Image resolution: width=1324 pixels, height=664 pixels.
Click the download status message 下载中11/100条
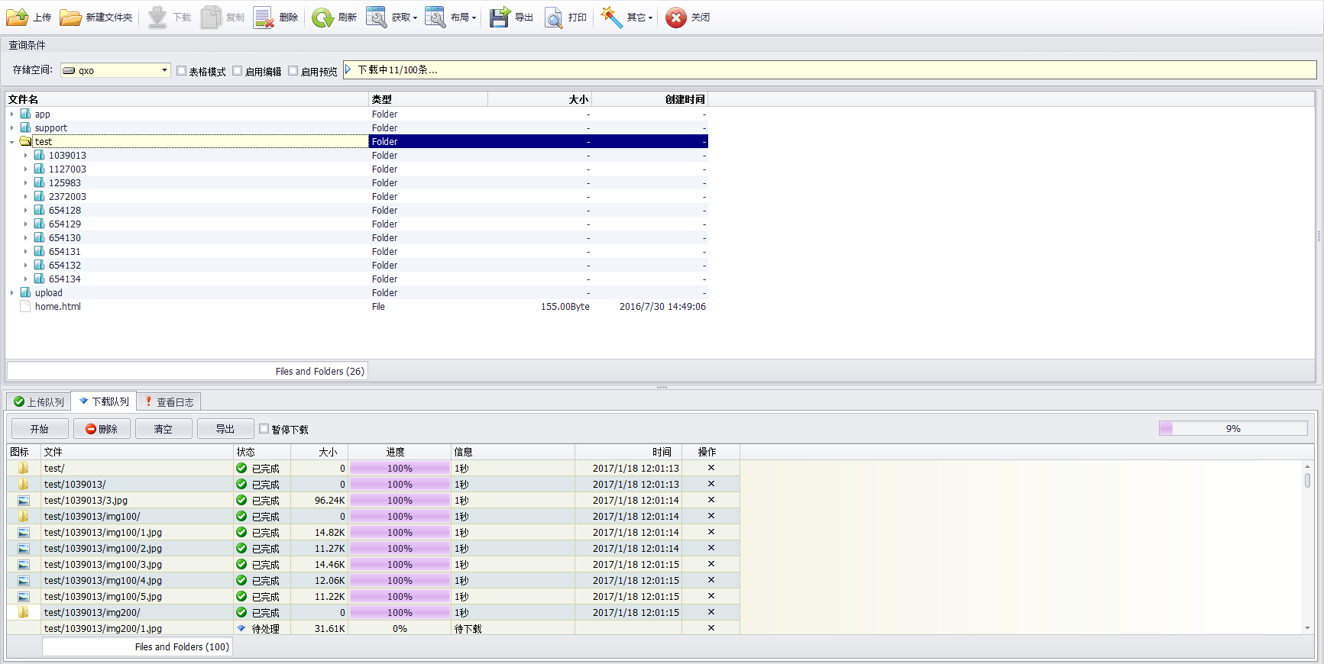397,69
